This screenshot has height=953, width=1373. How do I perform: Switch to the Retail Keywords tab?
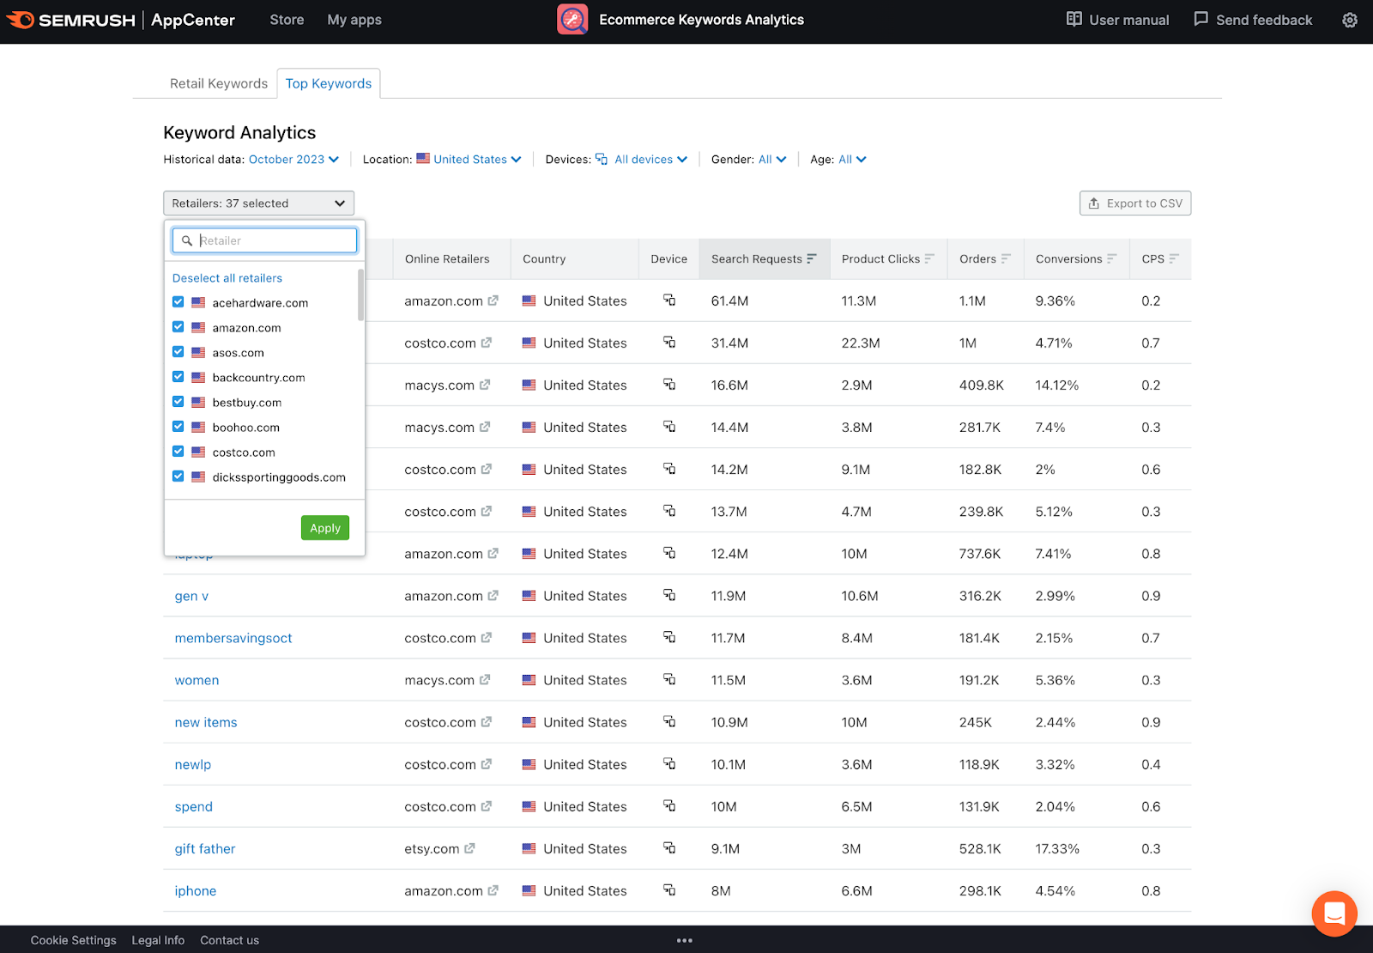218,83
